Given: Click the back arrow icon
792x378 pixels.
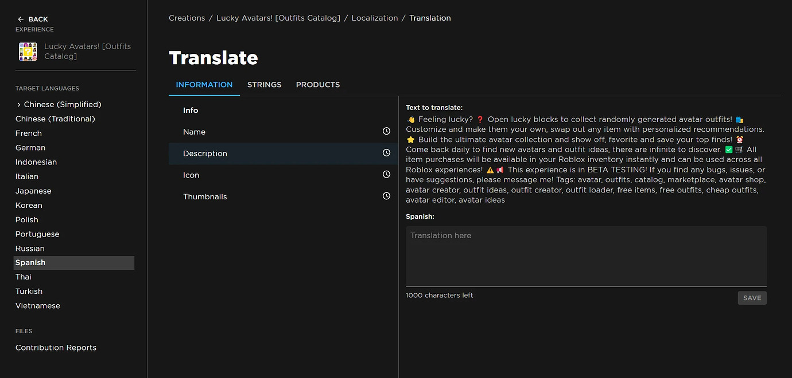Looking at the screenshot, I should click(21, 19).
